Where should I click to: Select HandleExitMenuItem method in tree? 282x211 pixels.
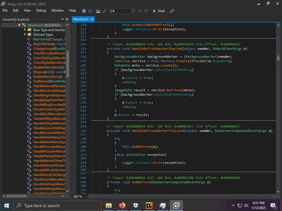(x=49, y=114)
